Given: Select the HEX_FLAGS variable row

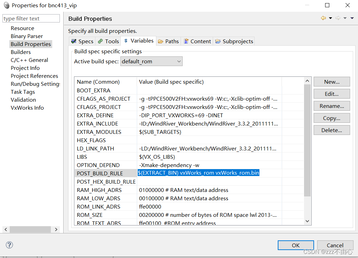Looking at the screenshot, I should [189, 140].
